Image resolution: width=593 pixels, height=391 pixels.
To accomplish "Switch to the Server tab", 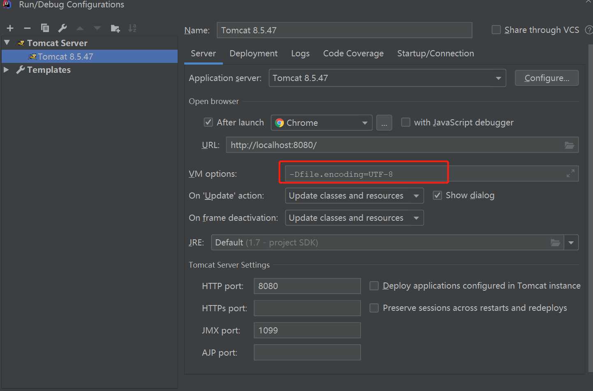I will [203, 53].
